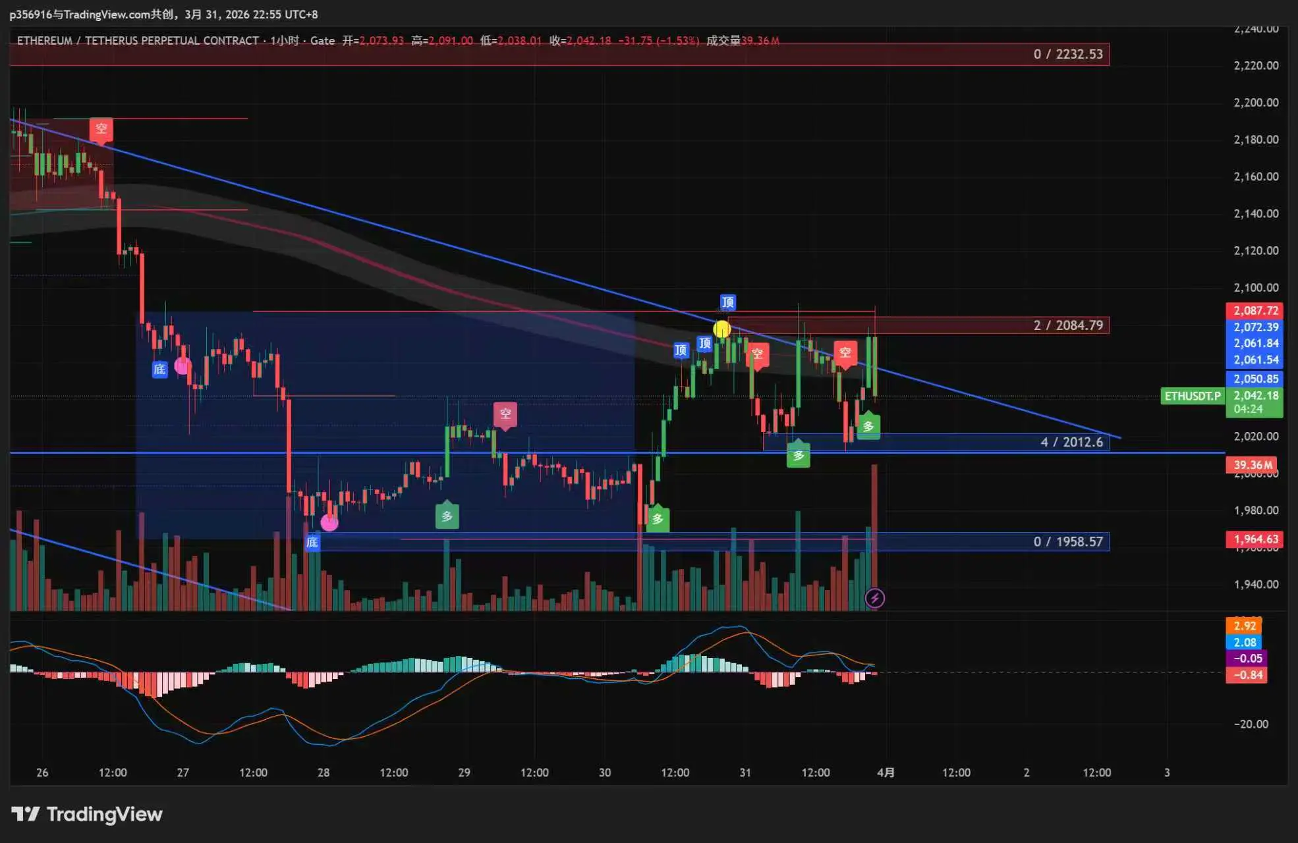
Task: Click the orange 2.92 MACD value label
Action: click(1244, 626)
